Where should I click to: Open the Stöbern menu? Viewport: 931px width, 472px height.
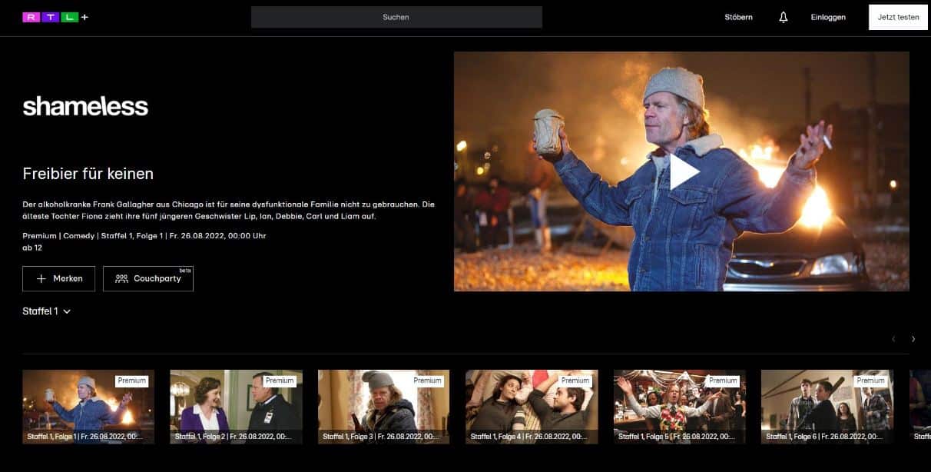(738, 17)
